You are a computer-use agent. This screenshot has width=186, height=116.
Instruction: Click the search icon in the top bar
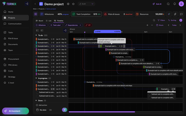click(x=168, y=4)
